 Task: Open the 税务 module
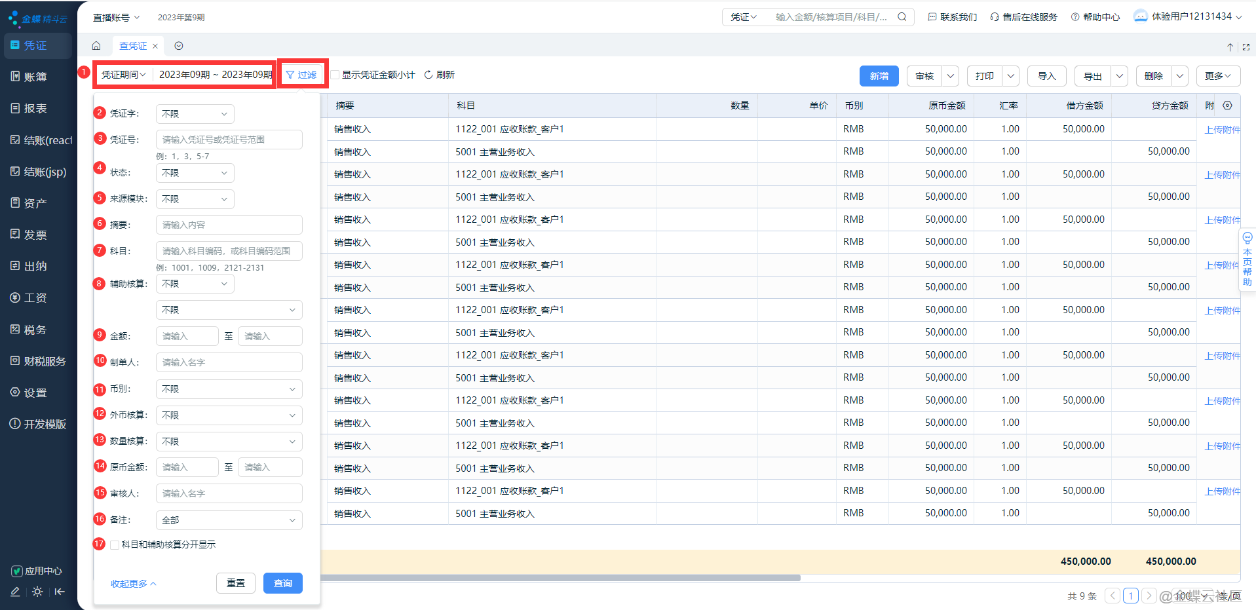tap(34, 329)
